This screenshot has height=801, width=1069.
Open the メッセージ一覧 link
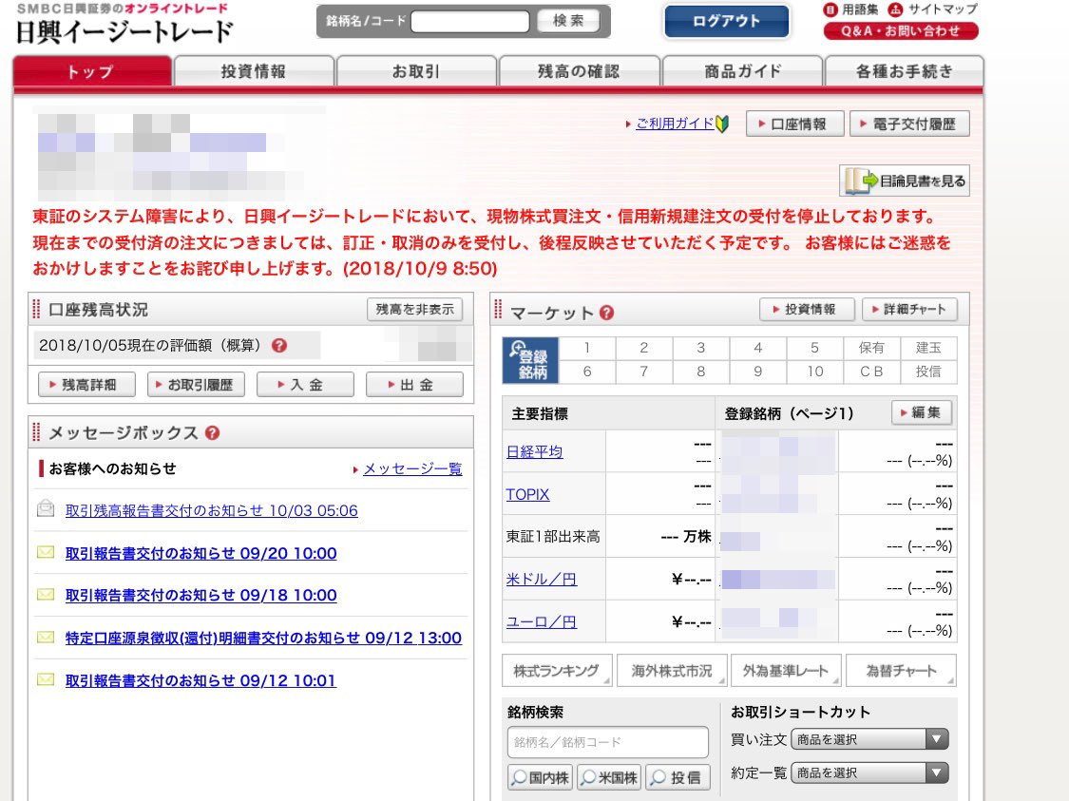(x=412, y=469)
